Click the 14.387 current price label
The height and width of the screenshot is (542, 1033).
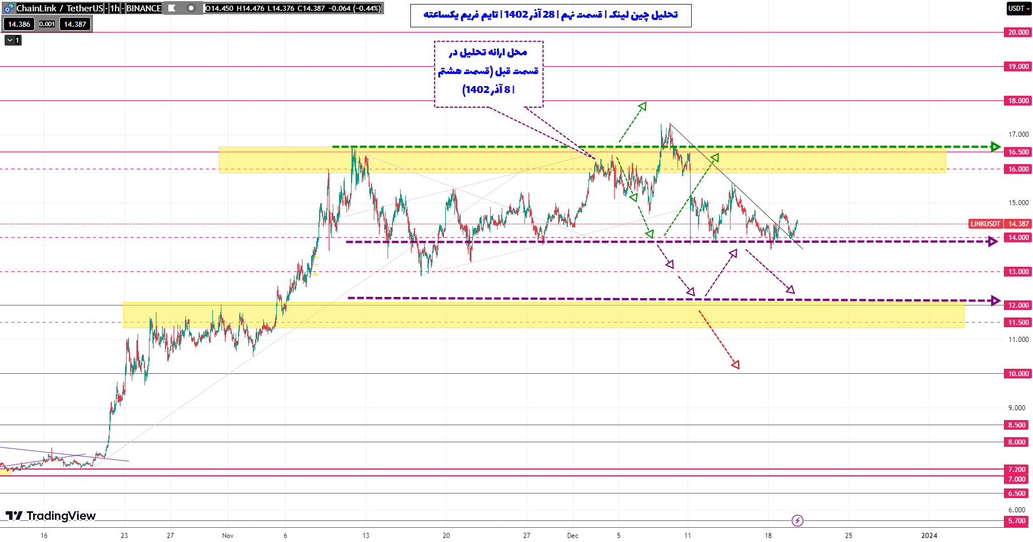pos(1018,224)
